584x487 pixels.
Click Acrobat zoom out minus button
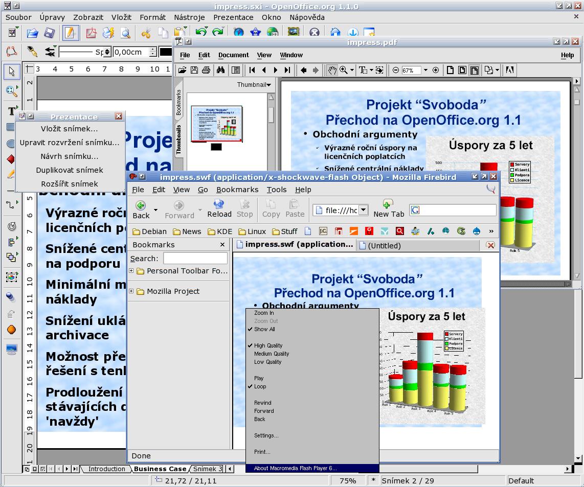[396, 70]
